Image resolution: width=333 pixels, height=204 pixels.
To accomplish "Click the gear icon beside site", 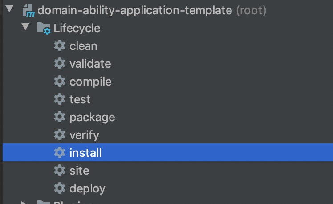I will click(59, 171).
